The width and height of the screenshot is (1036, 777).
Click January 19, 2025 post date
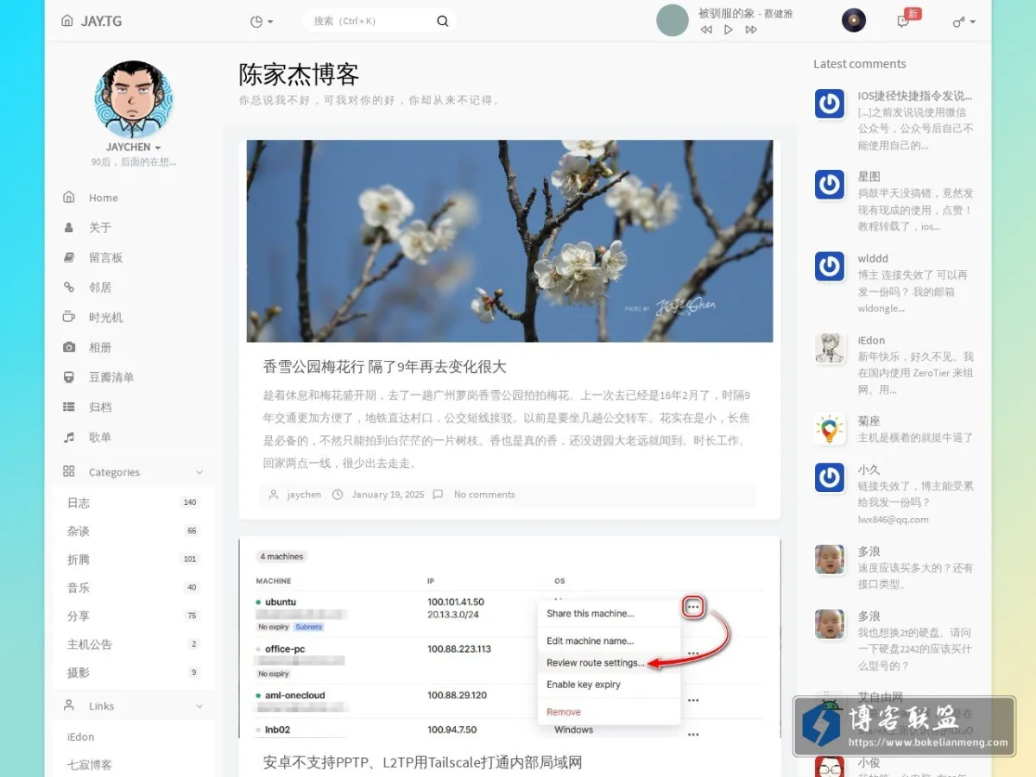[388, 495]
